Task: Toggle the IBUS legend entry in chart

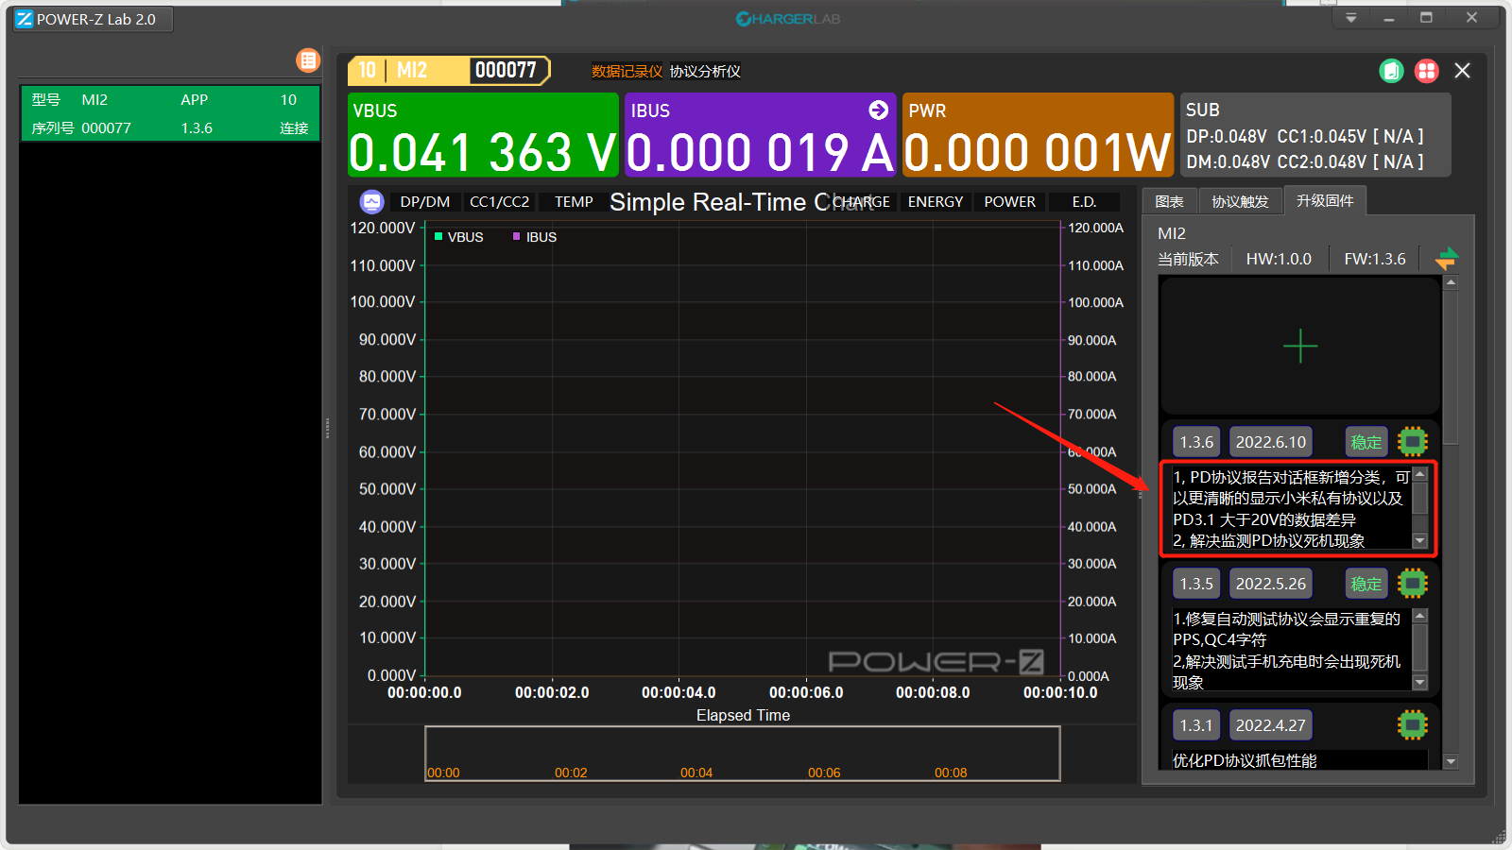Action: [x=535, y=237]
